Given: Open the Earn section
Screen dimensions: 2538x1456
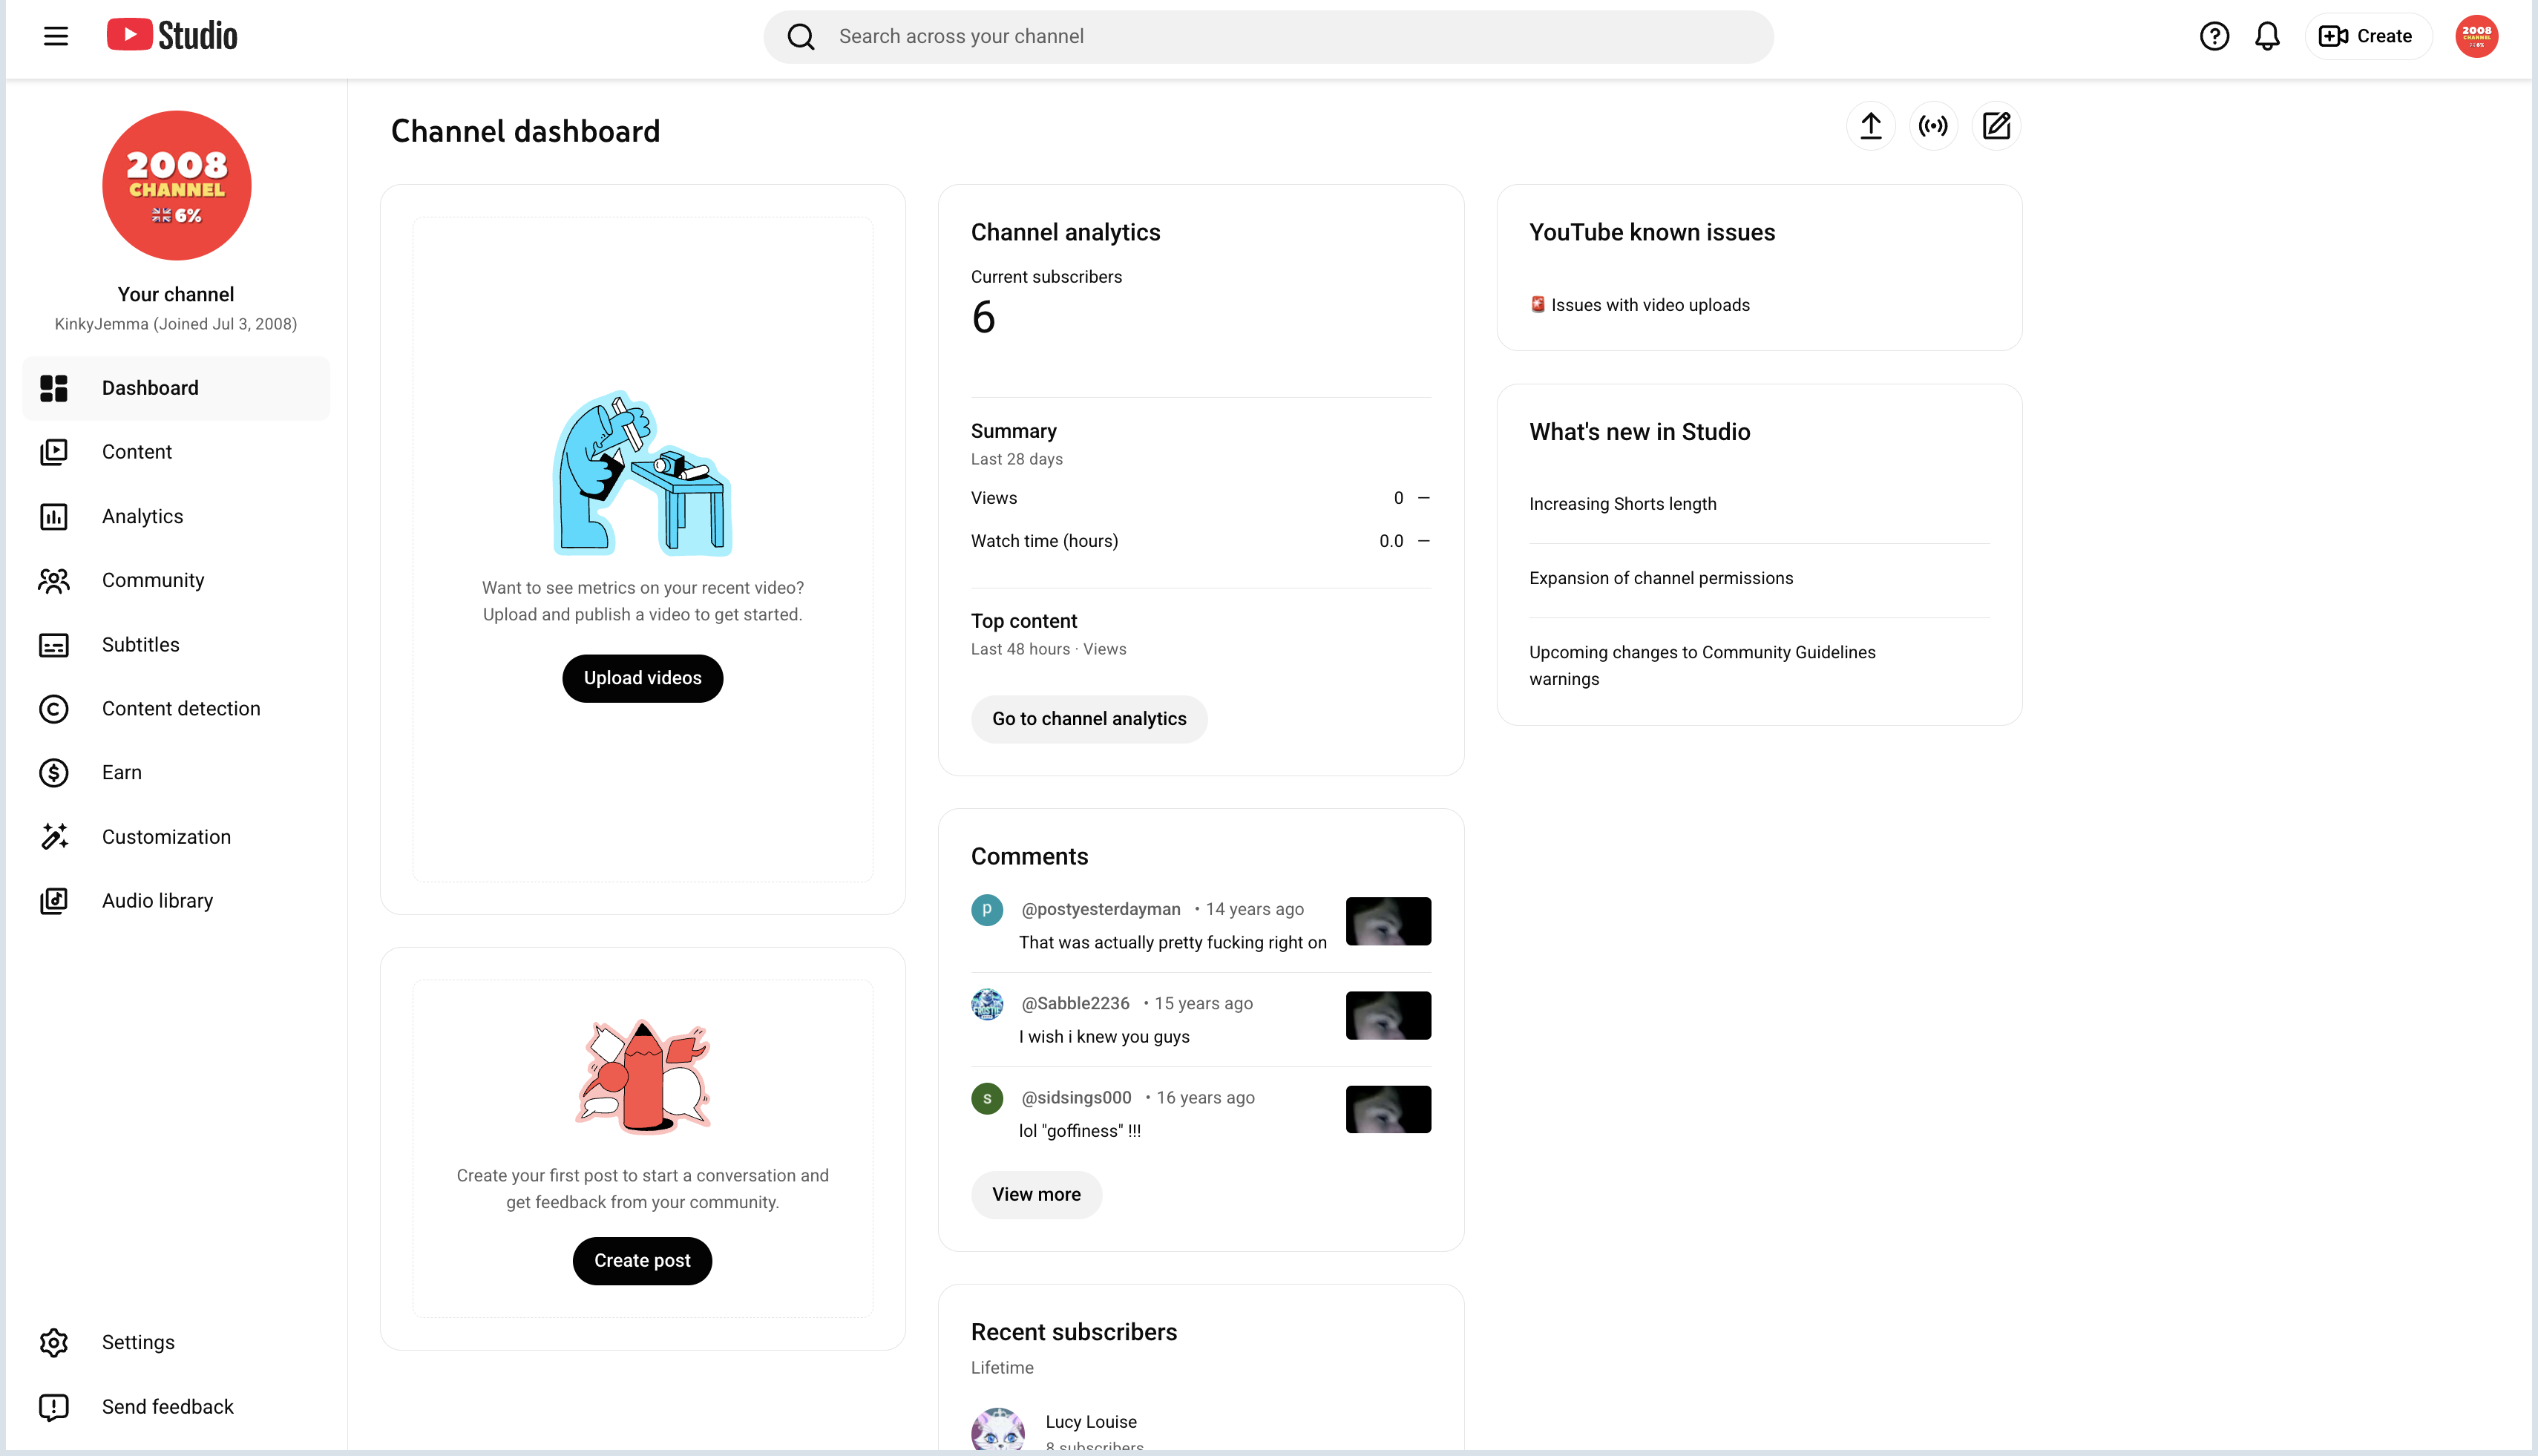Looking at the screenshot, I should 176,773.
